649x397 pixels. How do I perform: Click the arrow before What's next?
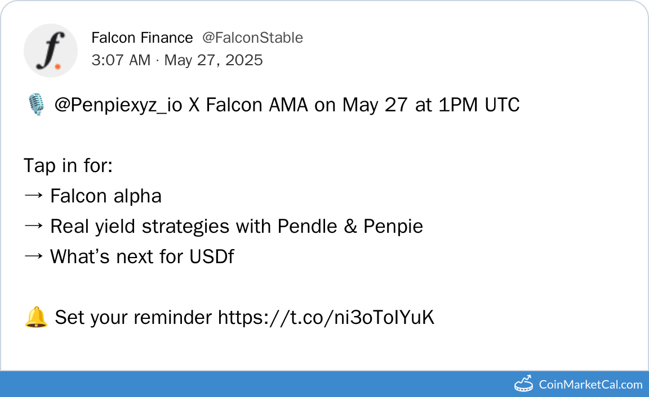click(33, 257)
